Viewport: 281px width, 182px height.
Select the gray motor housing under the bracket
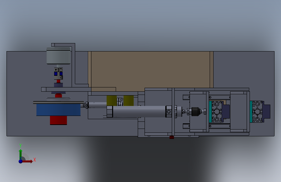click(x=58, y=56)
